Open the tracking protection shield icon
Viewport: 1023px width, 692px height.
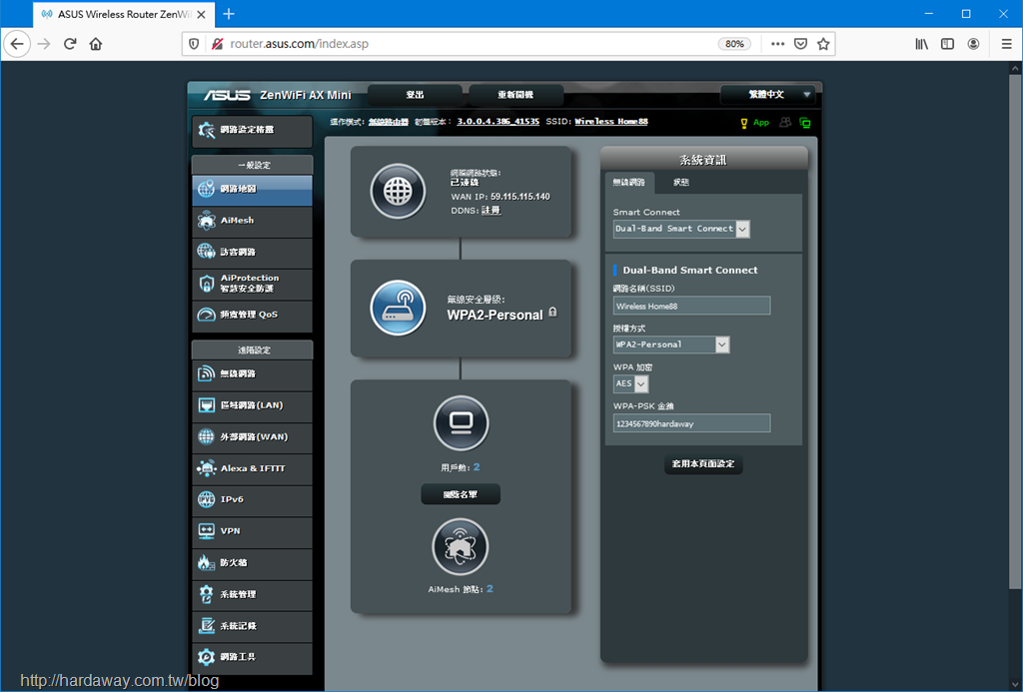coord(194,44)
